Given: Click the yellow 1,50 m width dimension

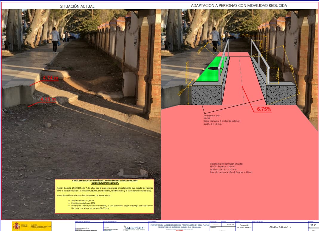Looking at the screenshot, I should pos(244,35).
